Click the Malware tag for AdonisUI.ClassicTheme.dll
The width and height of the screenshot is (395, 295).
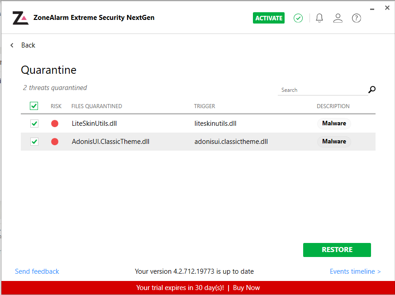point(334,142)
